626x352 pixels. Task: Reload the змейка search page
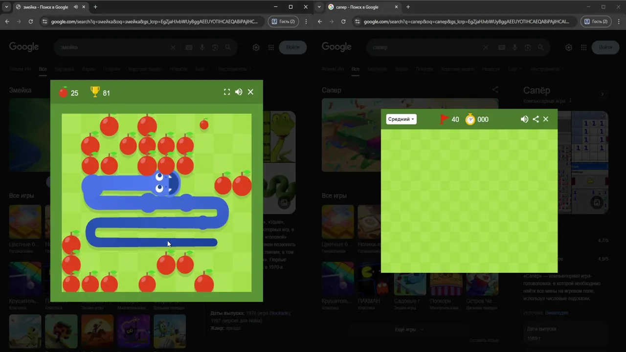31,22
